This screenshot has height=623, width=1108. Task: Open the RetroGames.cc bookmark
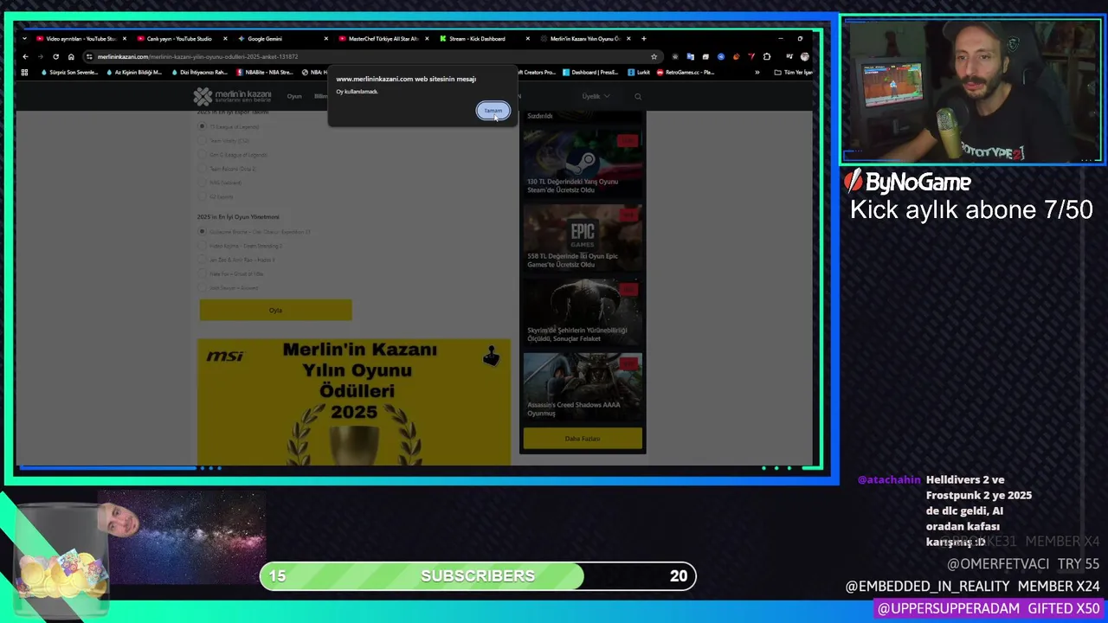click(x=686, y=73)
